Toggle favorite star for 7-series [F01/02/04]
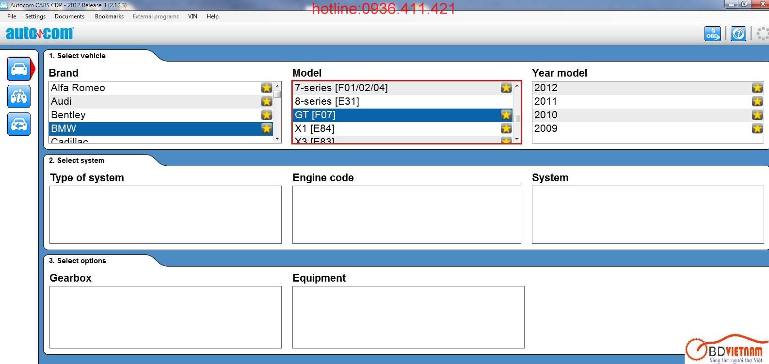The width and height of the screenshot is (769, 364). 506,88
